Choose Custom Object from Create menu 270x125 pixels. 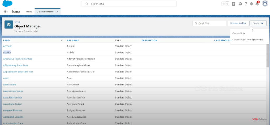tap(239, 33)
